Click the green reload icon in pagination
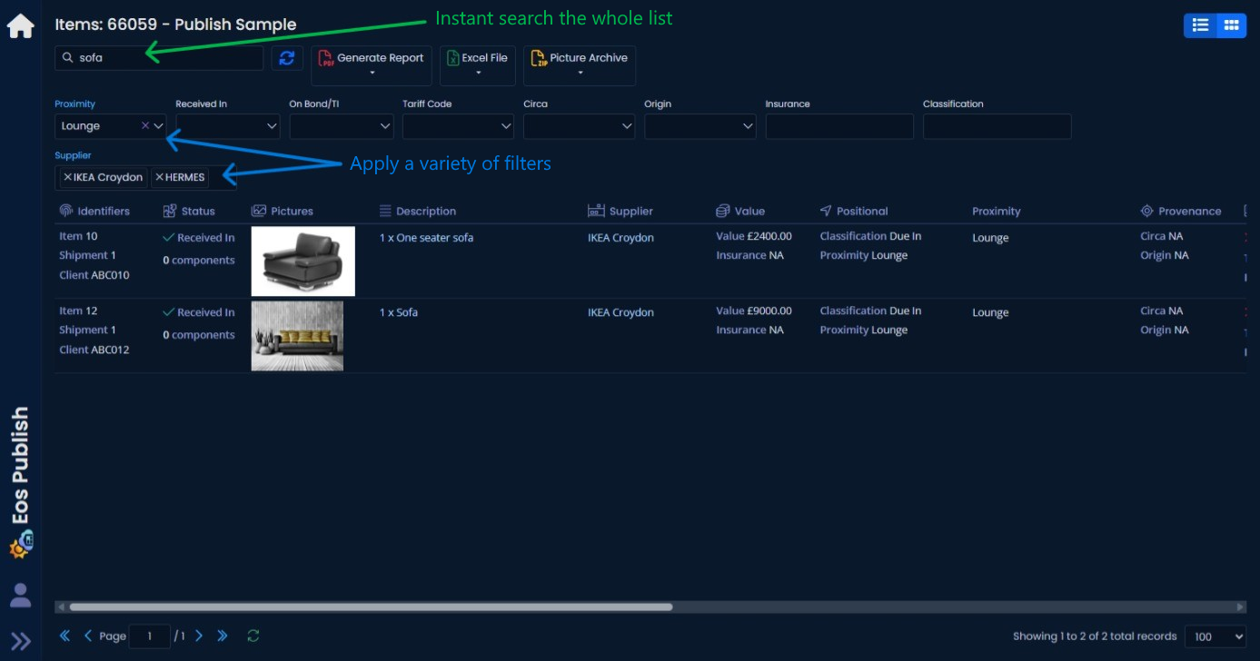This screenshot has width=1260, height=661. click(x=253, y=636)
